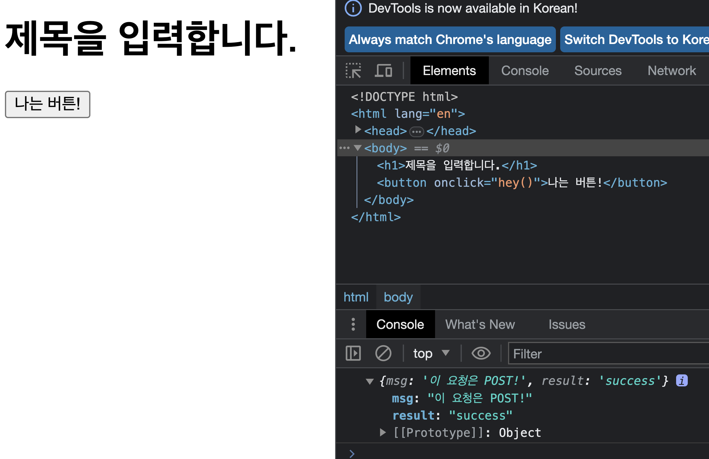The width and height of the screenshot is (709, 459).
Task: Create a live expression with the eye icon
Action: click(481, 353)
